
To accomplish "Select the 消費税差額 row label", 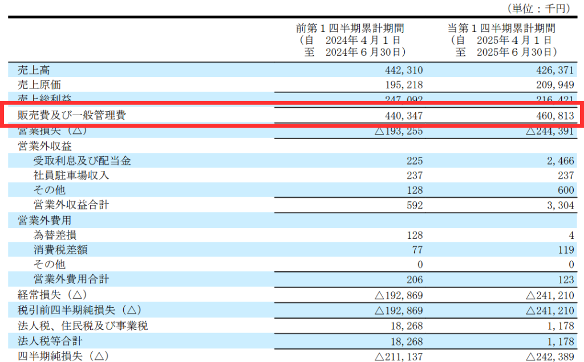I will (60, 250).
